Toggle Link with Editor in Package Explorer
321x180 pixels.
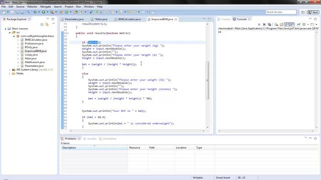pos(47,24)
